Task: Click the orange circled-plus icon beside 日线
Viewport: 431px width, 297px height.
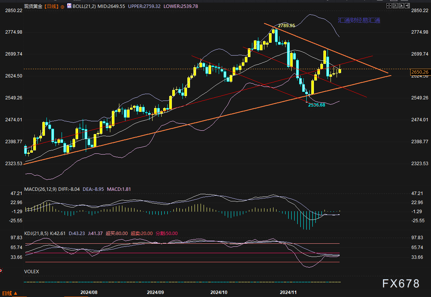Action: coord(62,7)
